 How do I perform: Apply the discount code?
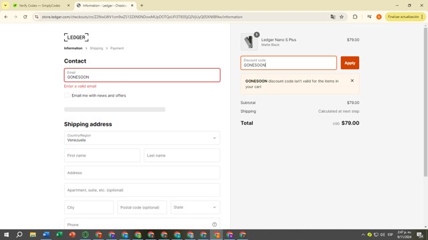(350, 63)
